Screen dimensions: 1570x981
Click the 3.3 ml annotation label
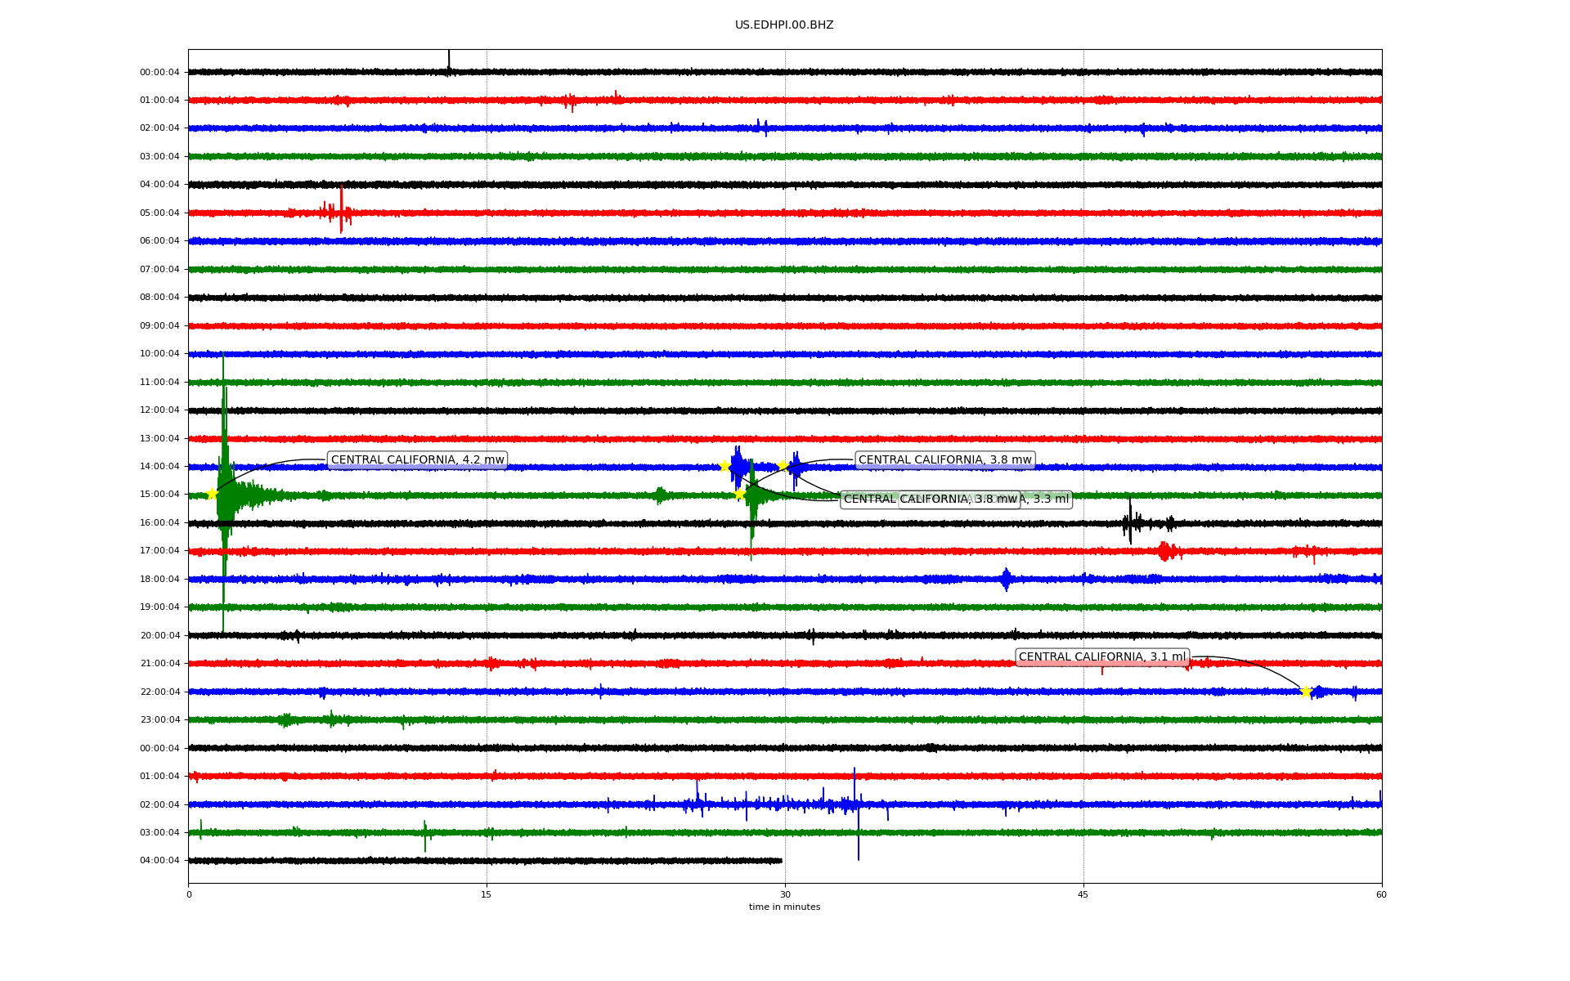pos(1050,499)
